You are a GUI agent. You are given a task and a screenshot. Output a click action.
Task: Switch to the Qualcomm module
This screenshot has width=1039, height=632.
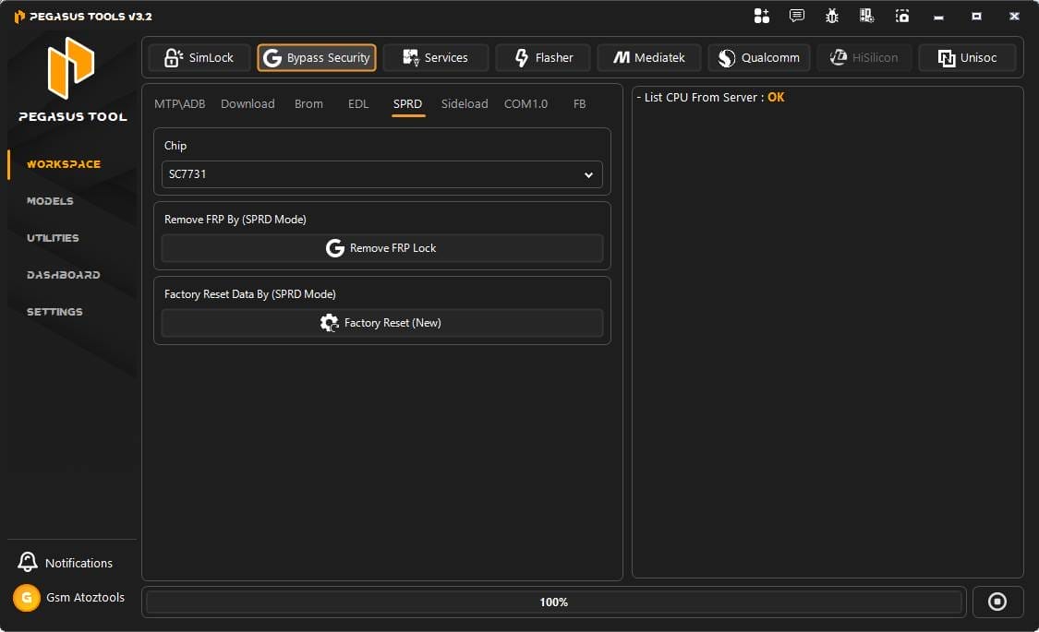758,57
